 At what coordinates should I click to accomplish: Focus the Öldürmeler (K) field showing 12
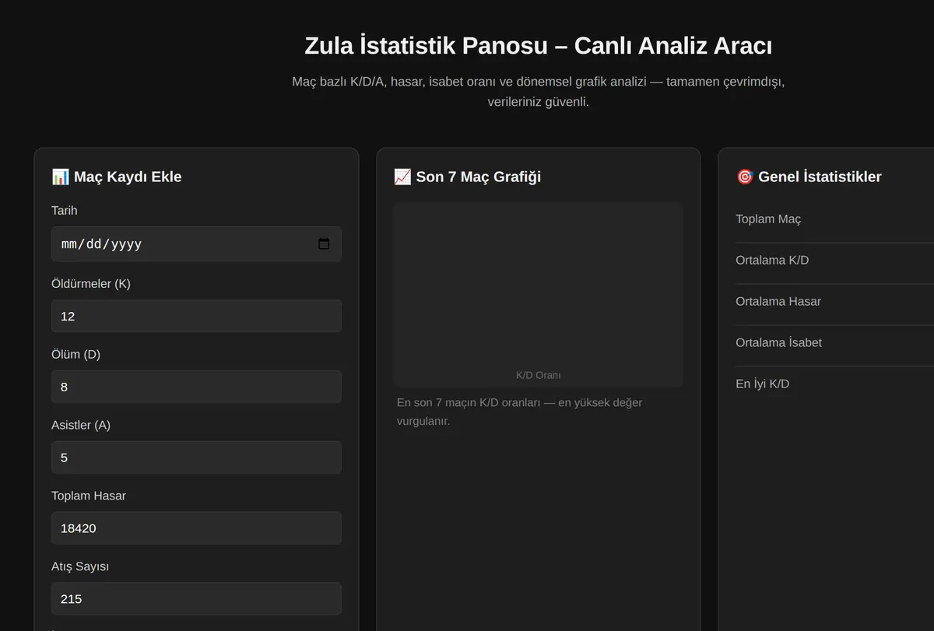[x=196, y=316]
